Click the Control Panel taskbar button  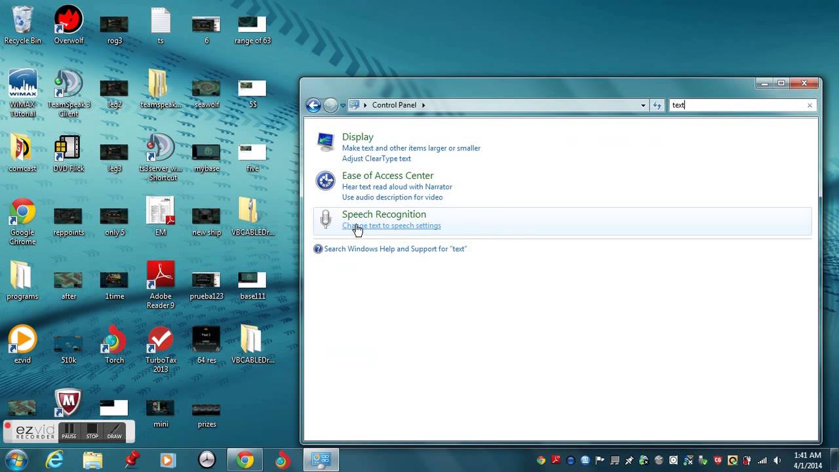[x=321, y=460]
